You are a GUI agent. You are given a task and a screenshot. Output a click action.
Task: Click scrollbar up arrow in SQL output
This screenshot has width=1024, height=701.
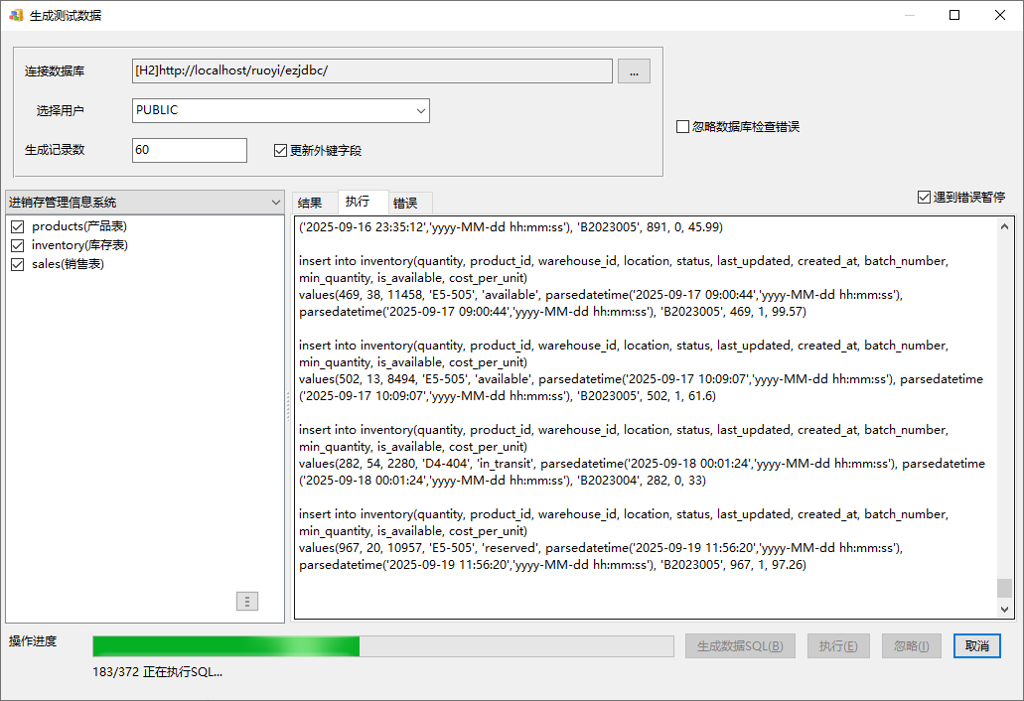tap(1005, 226)
